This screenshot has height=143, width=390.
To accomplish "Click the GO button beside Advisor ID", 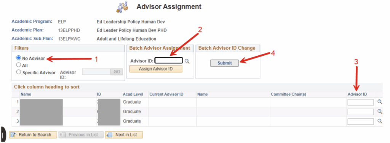I will [x=117, y=72].
